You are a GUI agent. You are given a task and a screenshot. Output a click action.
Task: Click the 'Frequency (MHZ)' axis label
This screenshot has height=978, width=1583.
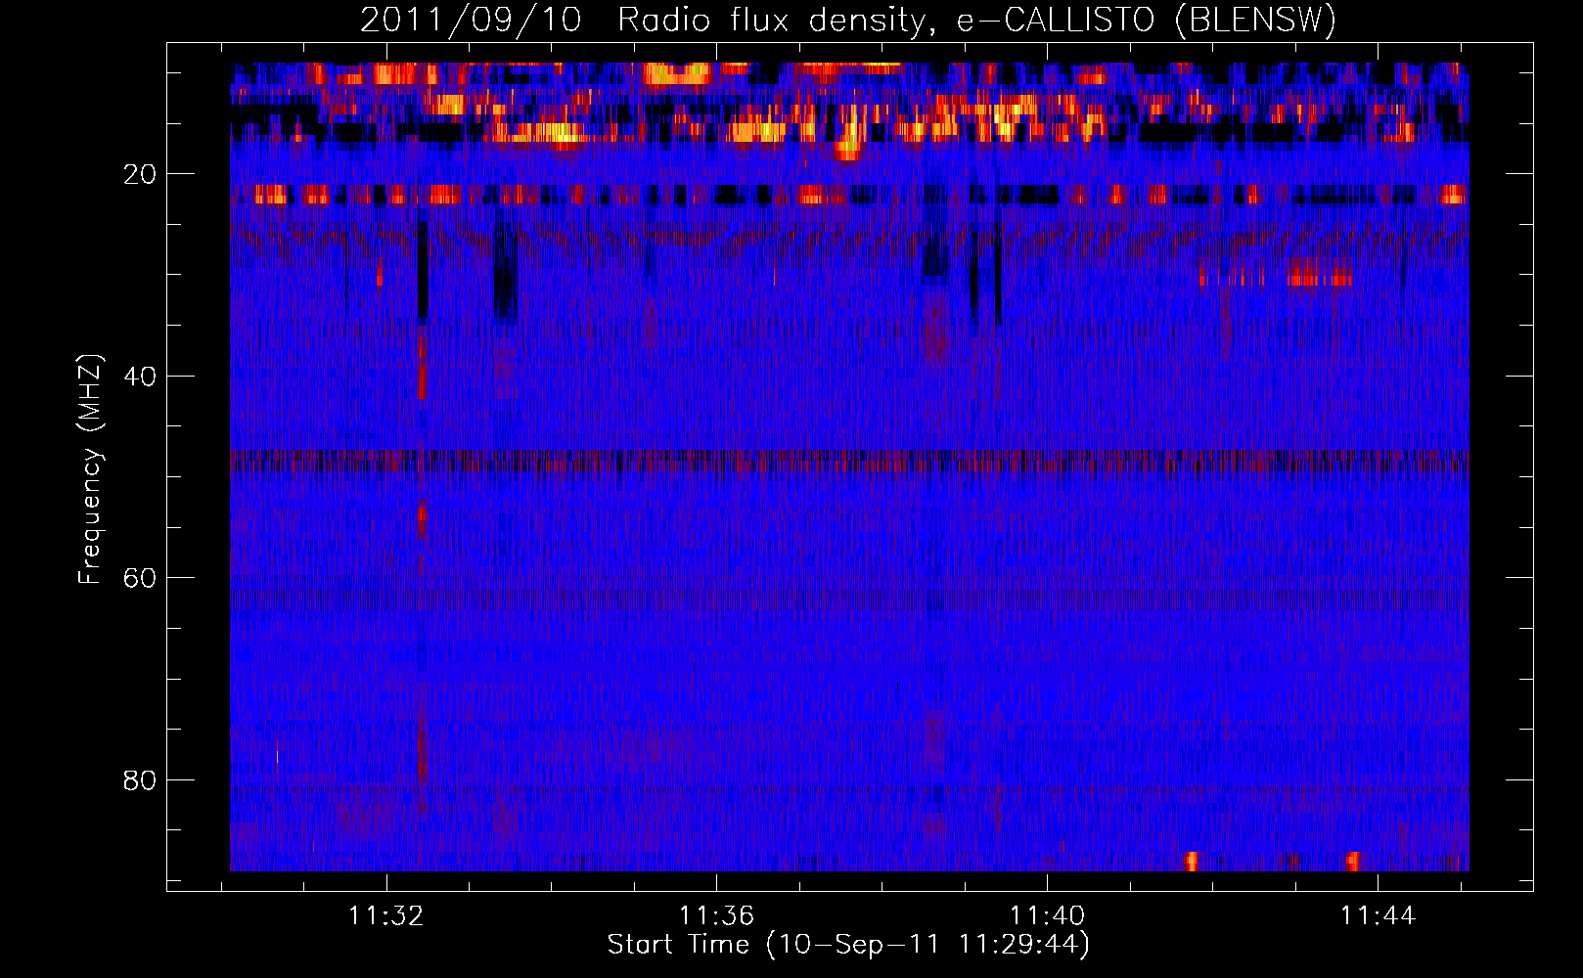tap(90, 469)
